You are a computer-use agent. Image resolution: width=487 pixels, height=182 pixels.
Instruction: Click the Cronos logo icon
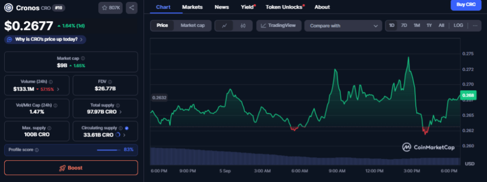pyautogui.click(x=9, y=8)
